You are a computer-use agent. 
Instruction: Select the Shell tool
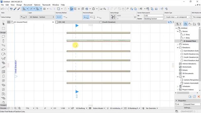[3, 59]
